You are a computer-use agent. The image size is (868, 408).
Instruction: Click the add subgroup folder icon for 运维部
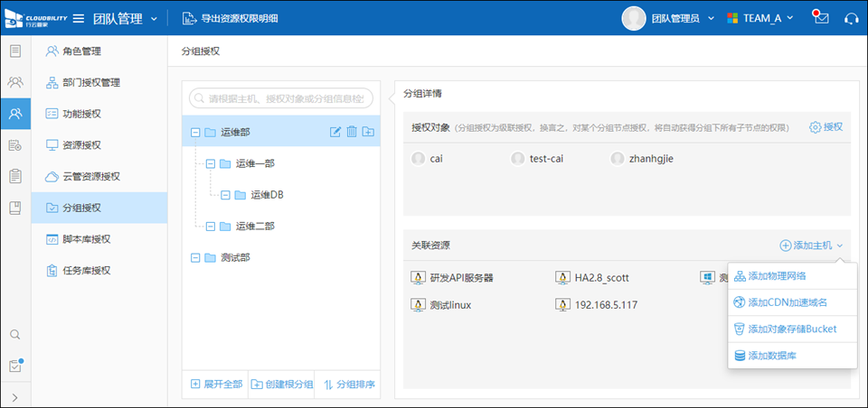tap(368, 133)
